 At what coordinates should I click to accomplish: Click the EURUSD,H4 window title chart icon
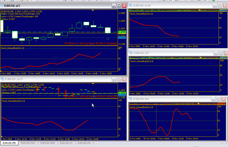point(131,99)
